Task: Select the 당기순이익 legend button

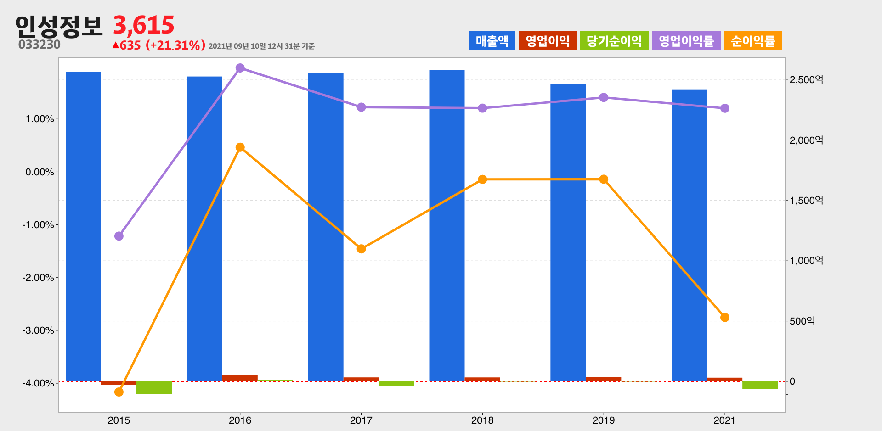Action: click(x=614, y=41)
